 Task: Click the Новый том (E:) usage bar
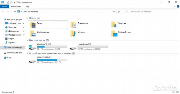(93, 47)
